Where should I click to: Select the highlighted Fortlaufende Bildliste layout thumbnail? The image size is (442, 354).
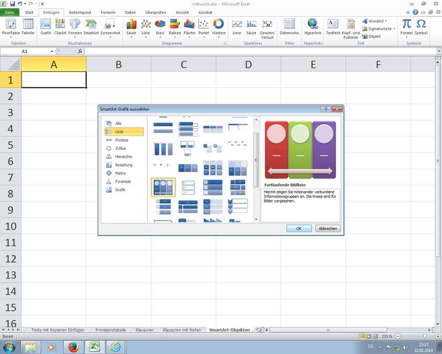coord(164,188)
